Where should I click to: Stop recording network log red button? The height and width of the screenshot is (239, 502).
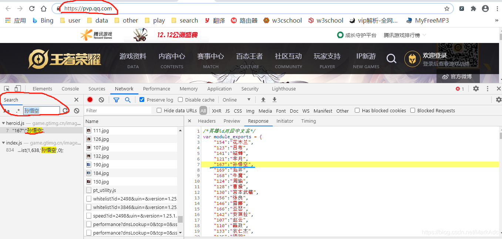[x=90, y=100]
